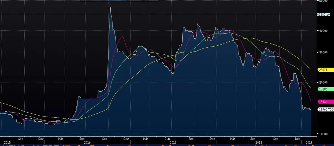Screen dimensions: 334x146
Task: Select the magenta 15434 moving average label
Action: (x=323, y=102)
